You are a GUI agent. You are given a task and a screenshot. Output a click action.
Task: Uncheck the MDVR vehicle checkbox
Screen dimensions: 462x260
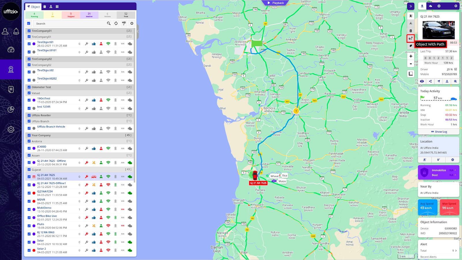click(29, 201)
